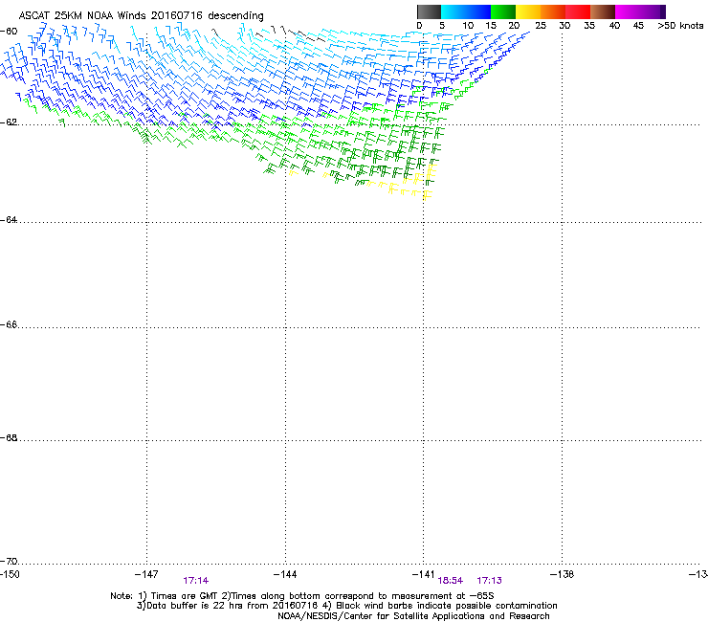Click the 'Data buffer is 22 hrs' note
The image size is (708, 622).
347,606
